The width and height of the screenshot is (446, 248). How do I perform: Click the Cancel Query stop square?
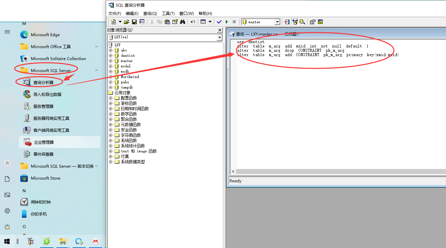click(234, 22)
